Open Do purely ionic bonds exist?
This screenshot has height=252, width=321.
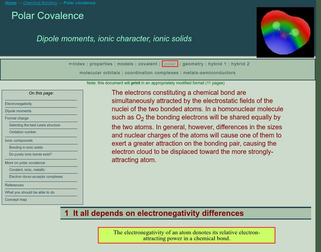30,154
